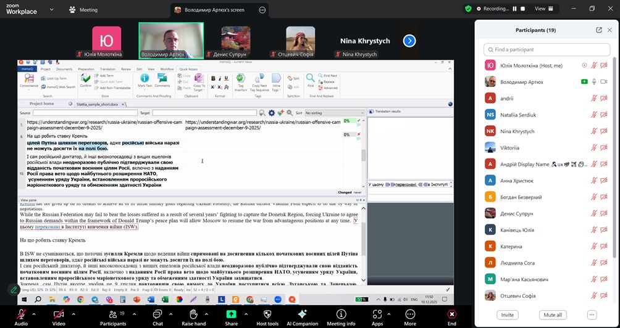The image size is (620, 328).
Task: Open the Meeting info panel
Action: (x=341, y=314)
